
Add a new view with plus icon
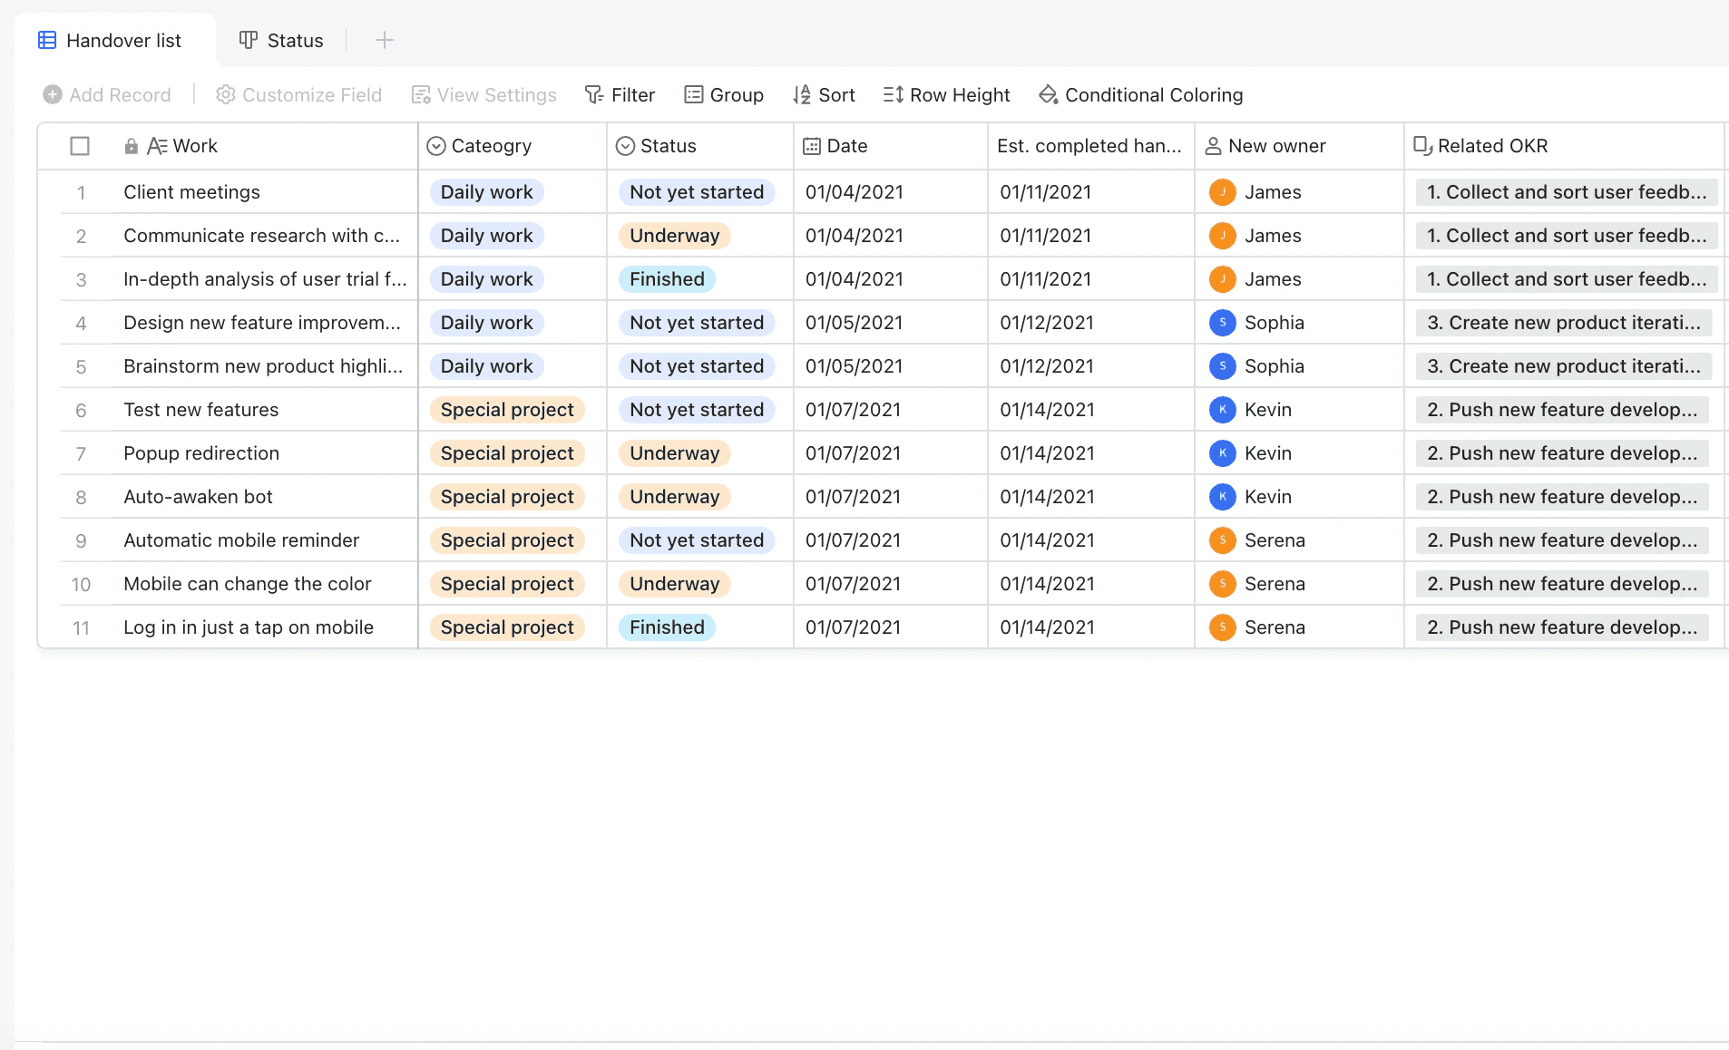385,41
